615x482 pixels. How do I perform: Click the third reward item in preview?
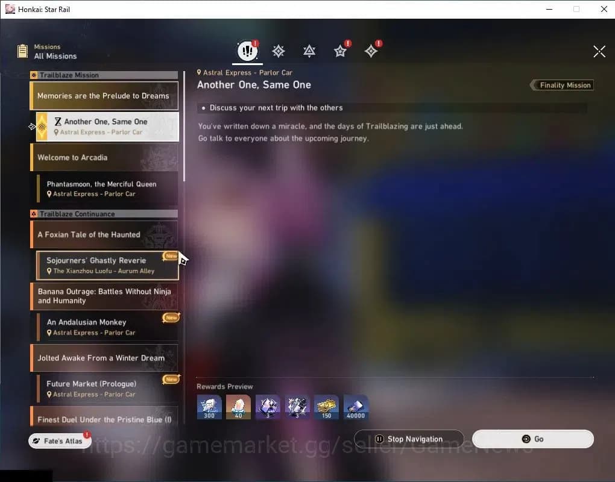(268, 407)
